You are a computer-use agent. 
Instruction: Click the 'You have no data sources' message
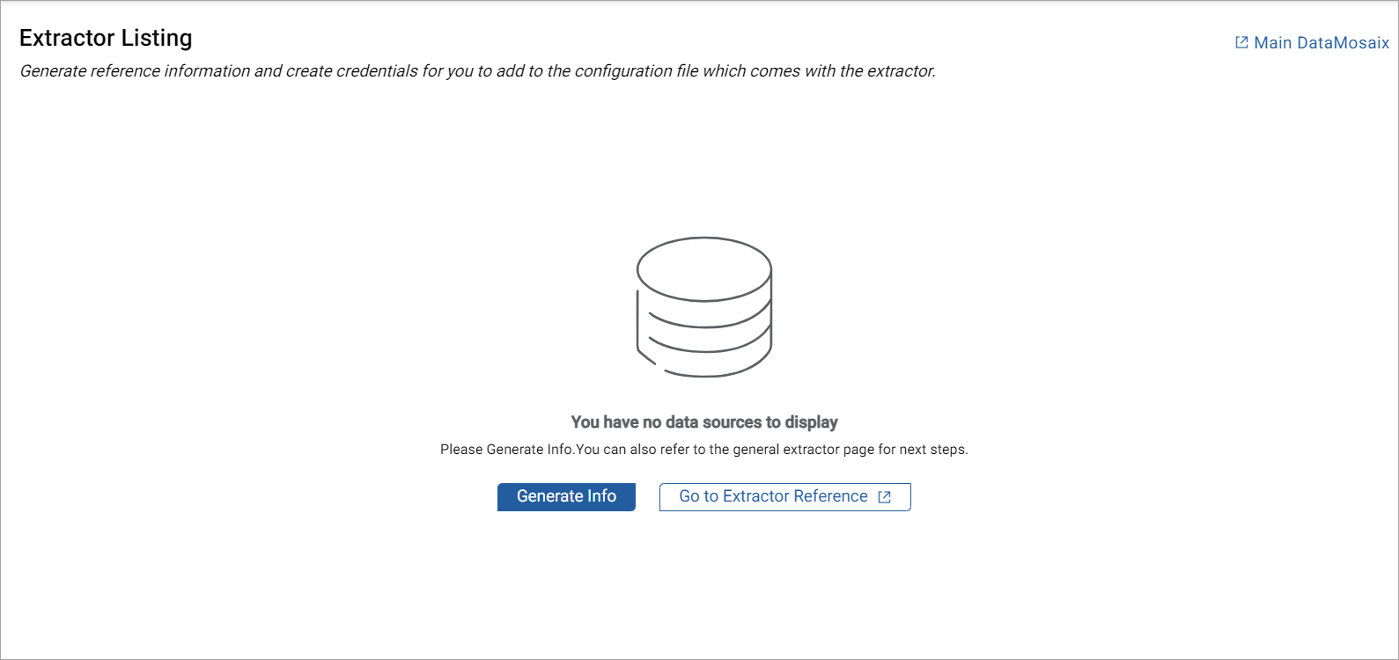(x=704, y=422)
